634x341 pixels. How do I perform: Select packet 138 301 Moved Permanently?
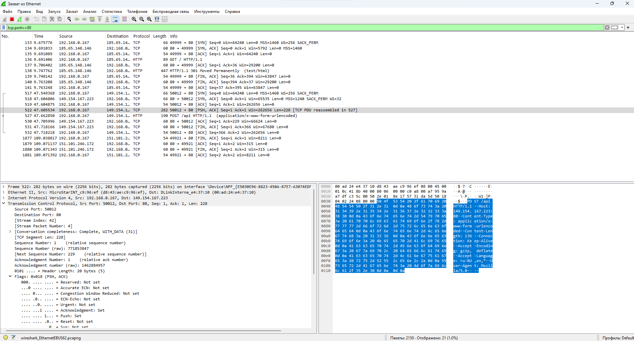317,71
